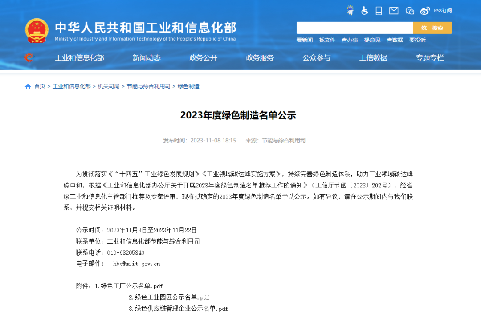Click the 统一搜索 button
The width and height of the screenshot is (481, 325).
click(432, 28)
